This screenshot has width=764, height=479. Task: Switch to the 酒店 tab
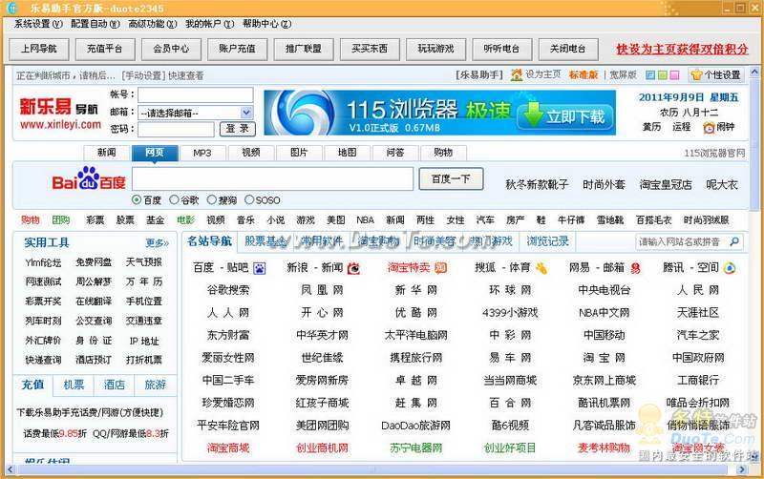tap(115, 385)
